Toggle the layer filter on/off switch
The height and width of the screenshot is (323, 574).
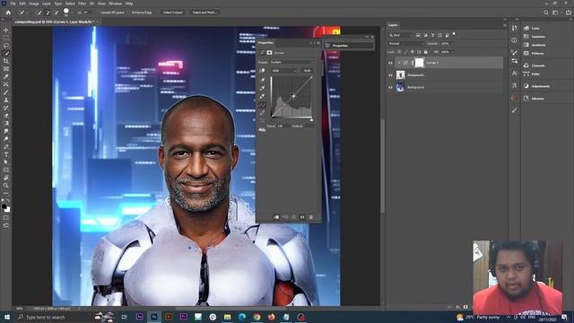454,34
